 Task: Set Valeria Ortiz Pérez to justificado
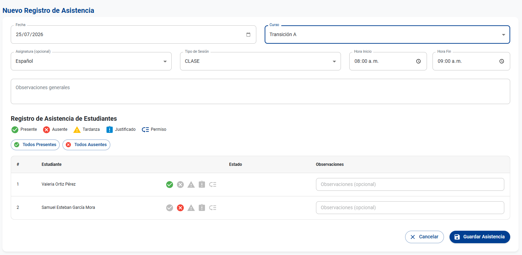(x=202, y=185)
